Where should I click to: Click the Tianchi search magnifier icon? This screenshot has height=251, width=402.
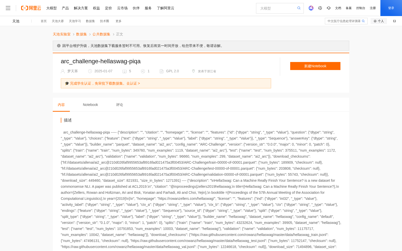[x=363, y=21]
